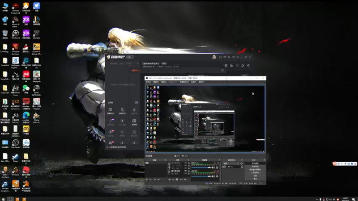Open settings gear of first mixer channel
This screenshot has height=201, width=358.
pos(217,167)
